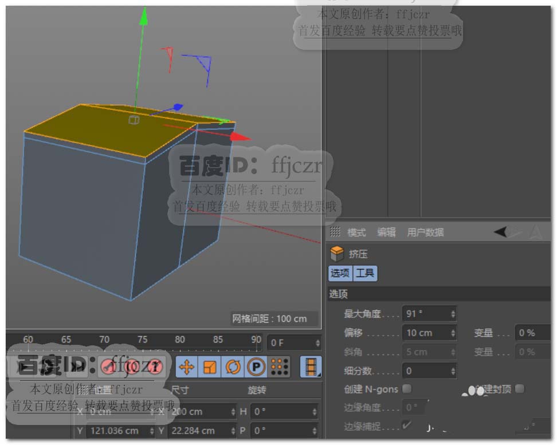
Task: Click the 偏移 10 cm field
Action: (x=429, y=333)
